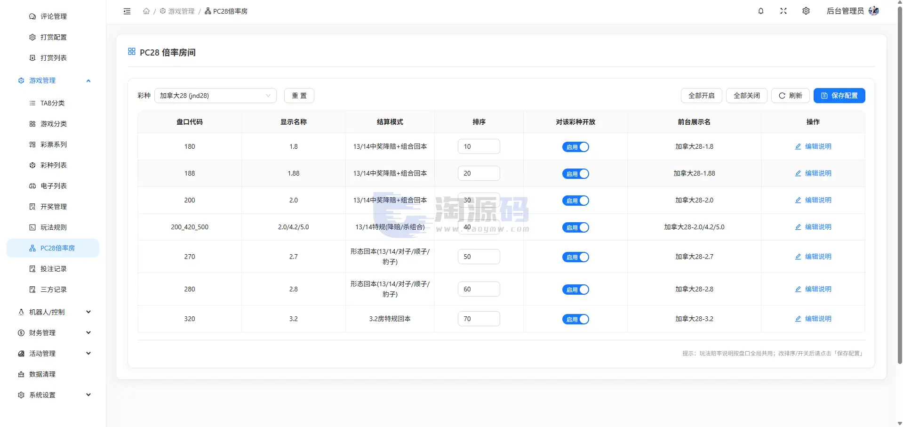Toggle fullscreen mode icon
This screenshot has height=427, width=903.
pyautogui.click(x=783, y=11)
